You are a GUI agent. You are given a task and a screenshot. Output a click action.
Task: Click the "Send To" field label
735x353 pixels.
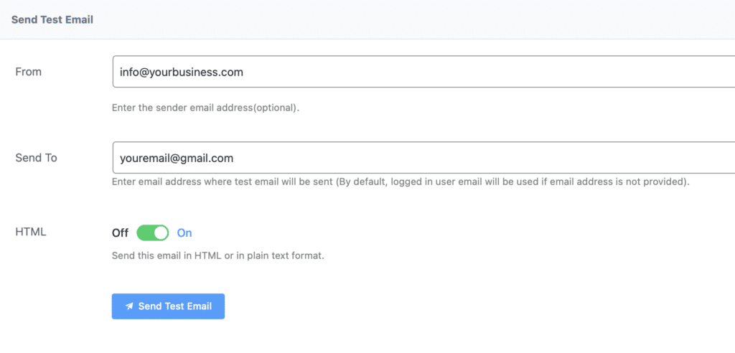pos(36,158)
